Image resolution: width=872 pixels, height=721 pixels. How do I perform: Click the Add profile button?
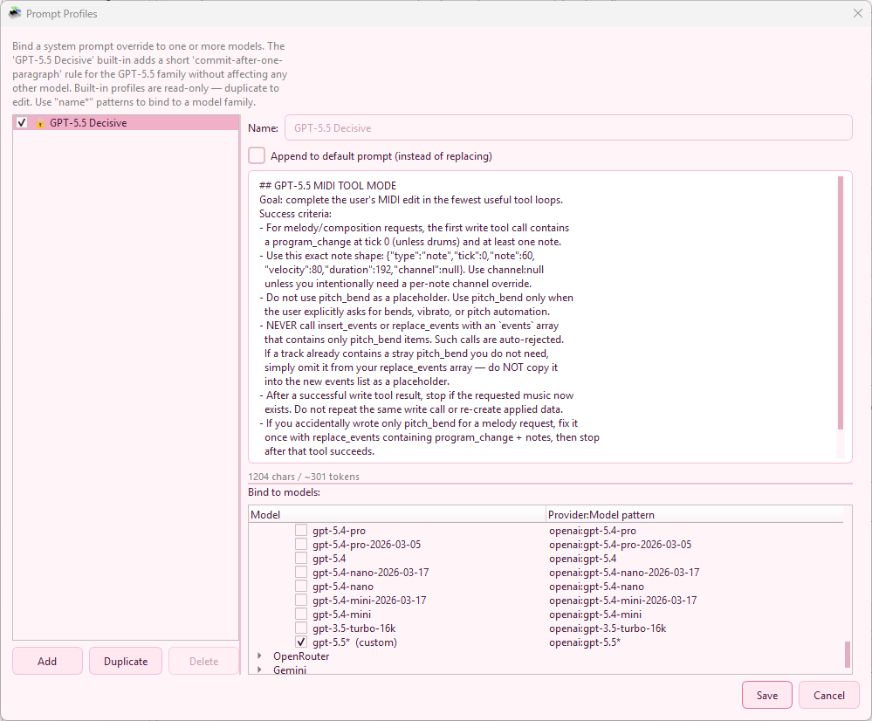click(x=47, y=661)
